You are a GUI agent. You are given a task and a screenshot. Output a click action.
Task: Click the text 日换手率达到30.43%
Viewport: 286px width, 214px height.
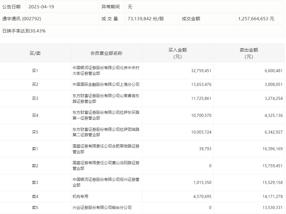click(x=24, y=31)
